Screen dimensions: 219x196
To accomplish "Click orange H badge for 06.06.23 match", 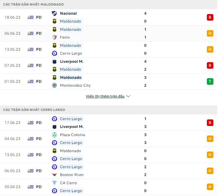I will pos(210,33).
